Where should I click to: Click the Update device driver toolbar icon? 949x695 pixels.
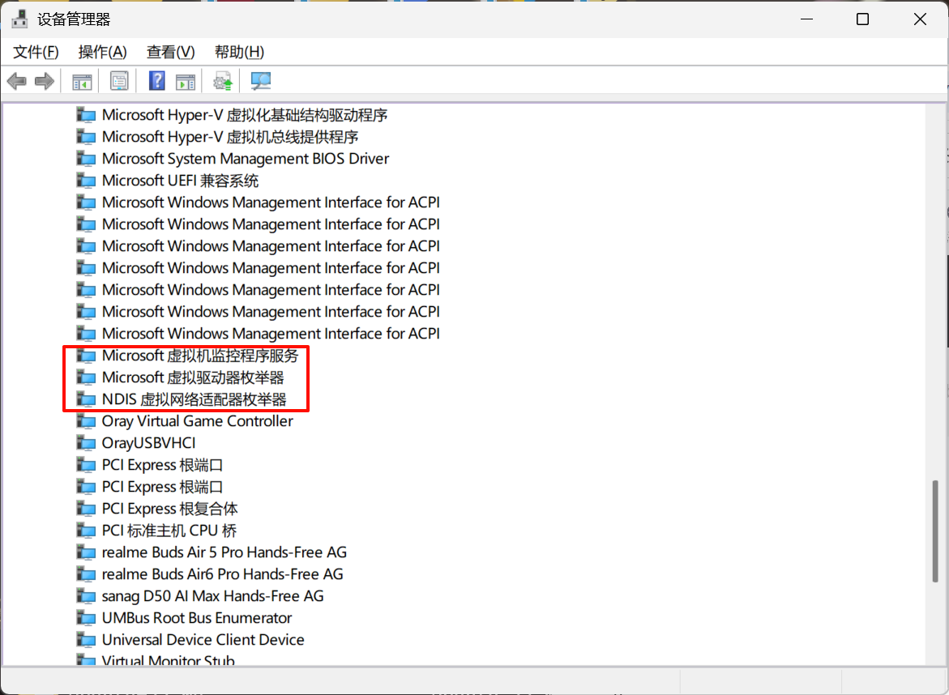point(223,81)
